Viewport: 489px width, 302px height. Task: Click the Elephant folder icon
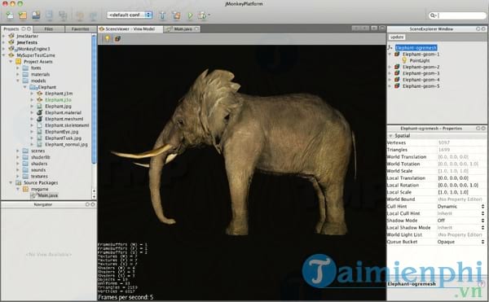tap(33, 87)
